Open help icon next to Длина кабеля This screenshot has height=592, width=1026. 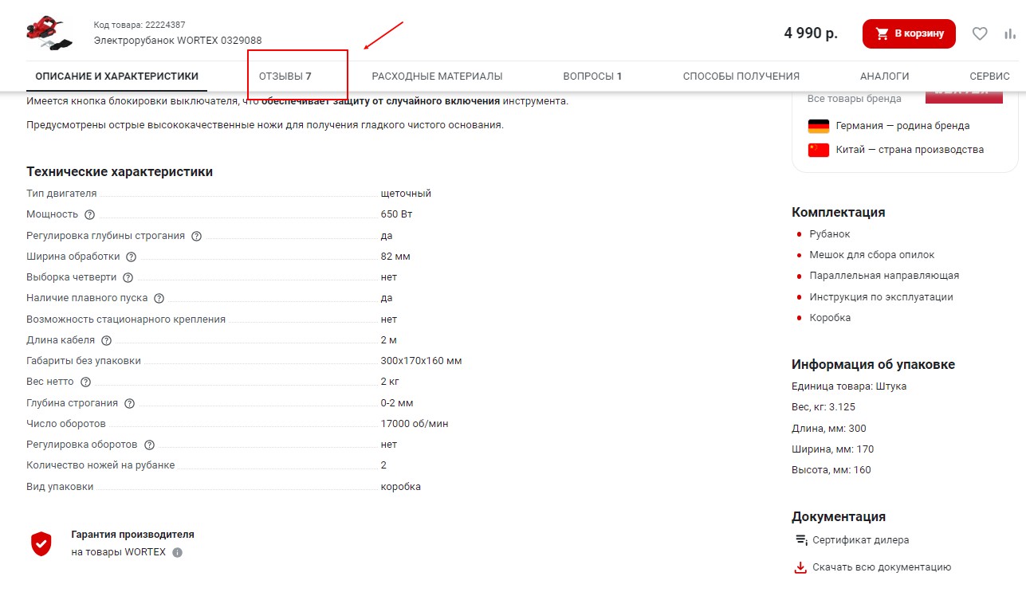click(106, 340)
